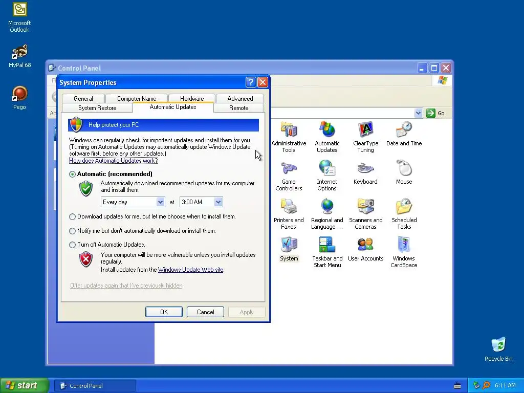Open ClearType Tuning applet
This screenshot has height=393, width=524.
(x=365, y=137)
